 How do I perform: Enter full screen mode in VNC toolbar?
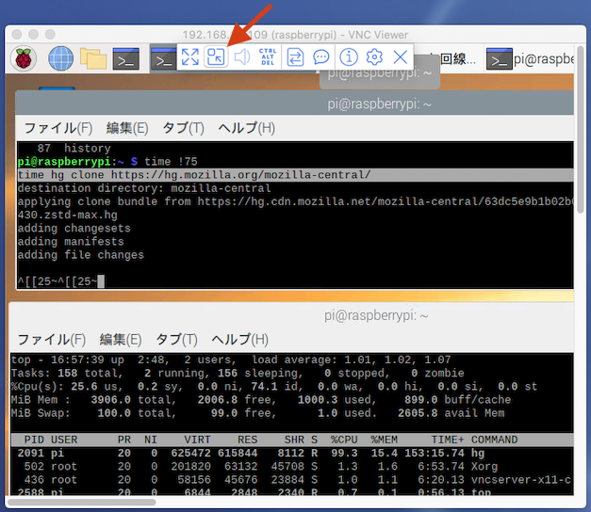[190, 57]
